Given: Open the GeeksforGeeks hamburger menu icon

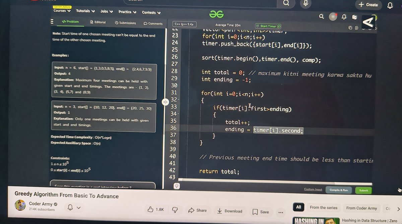Looking at the screenshot, I should click(52, 21).
